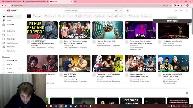Go back with the browser back arrow
The image size is (193, 108).
click(x=2, y=5)
